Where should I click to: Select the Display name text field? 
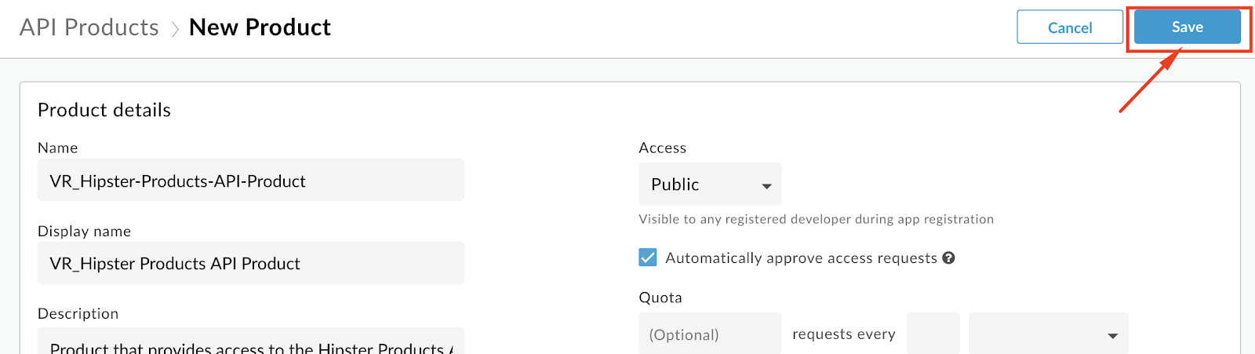point(251,263)
